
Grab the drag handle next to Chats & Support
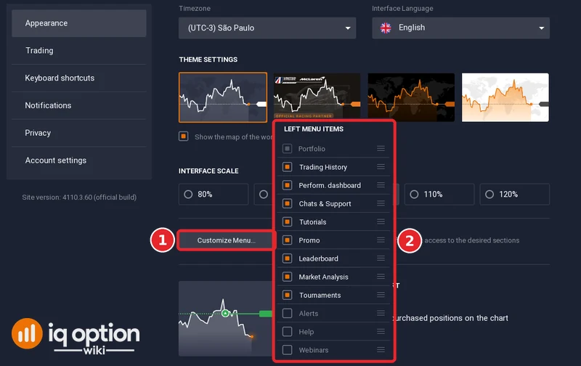coord(381,203)
